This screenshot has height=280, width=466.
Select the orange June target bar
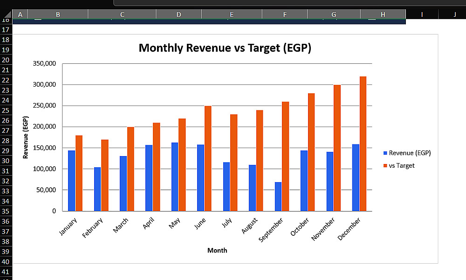pyautogui.click(x=208, y=158)
